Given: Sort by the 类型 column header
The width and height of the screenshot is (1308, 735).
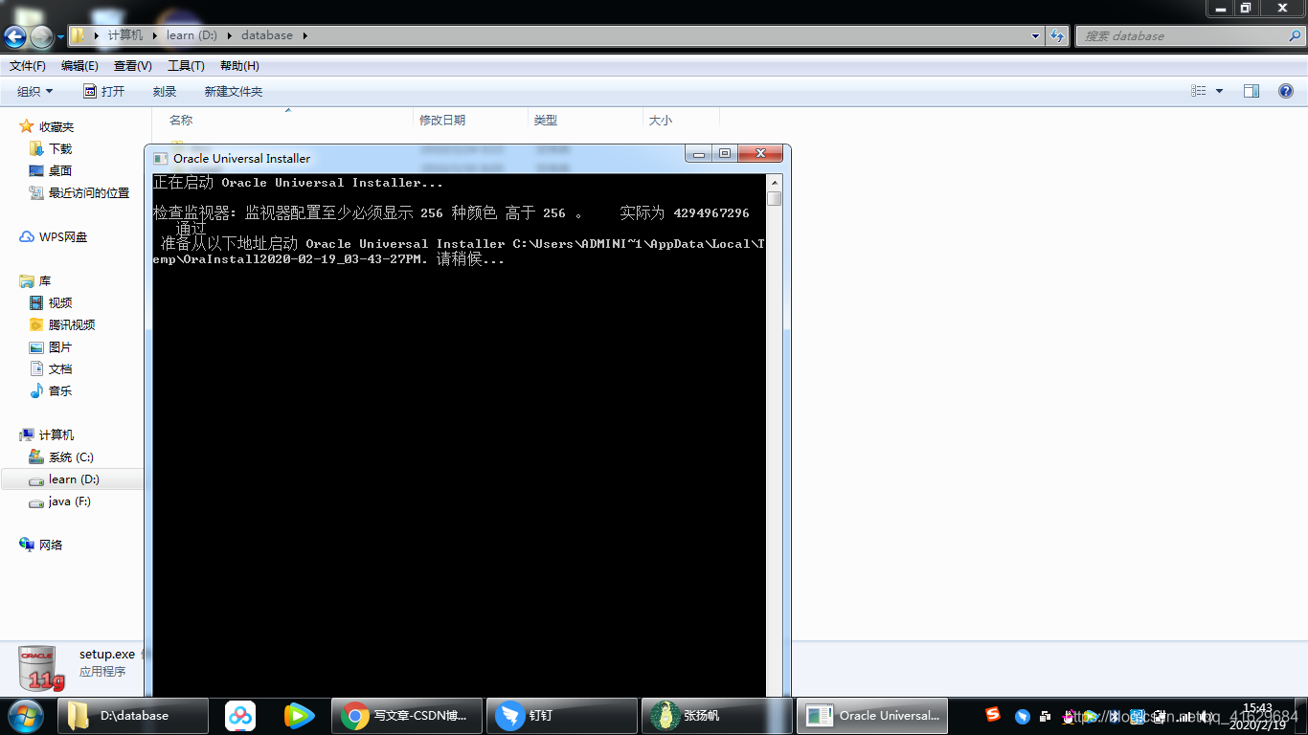Looking at the screenshot, I should click(x=585, y=120).
